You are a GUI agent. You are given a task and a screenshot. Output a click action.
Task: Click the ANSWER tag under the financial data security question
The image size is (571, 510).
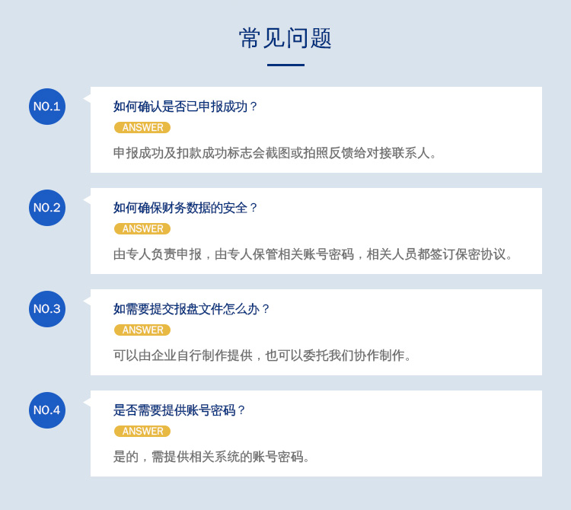click(x=142, y=228)
